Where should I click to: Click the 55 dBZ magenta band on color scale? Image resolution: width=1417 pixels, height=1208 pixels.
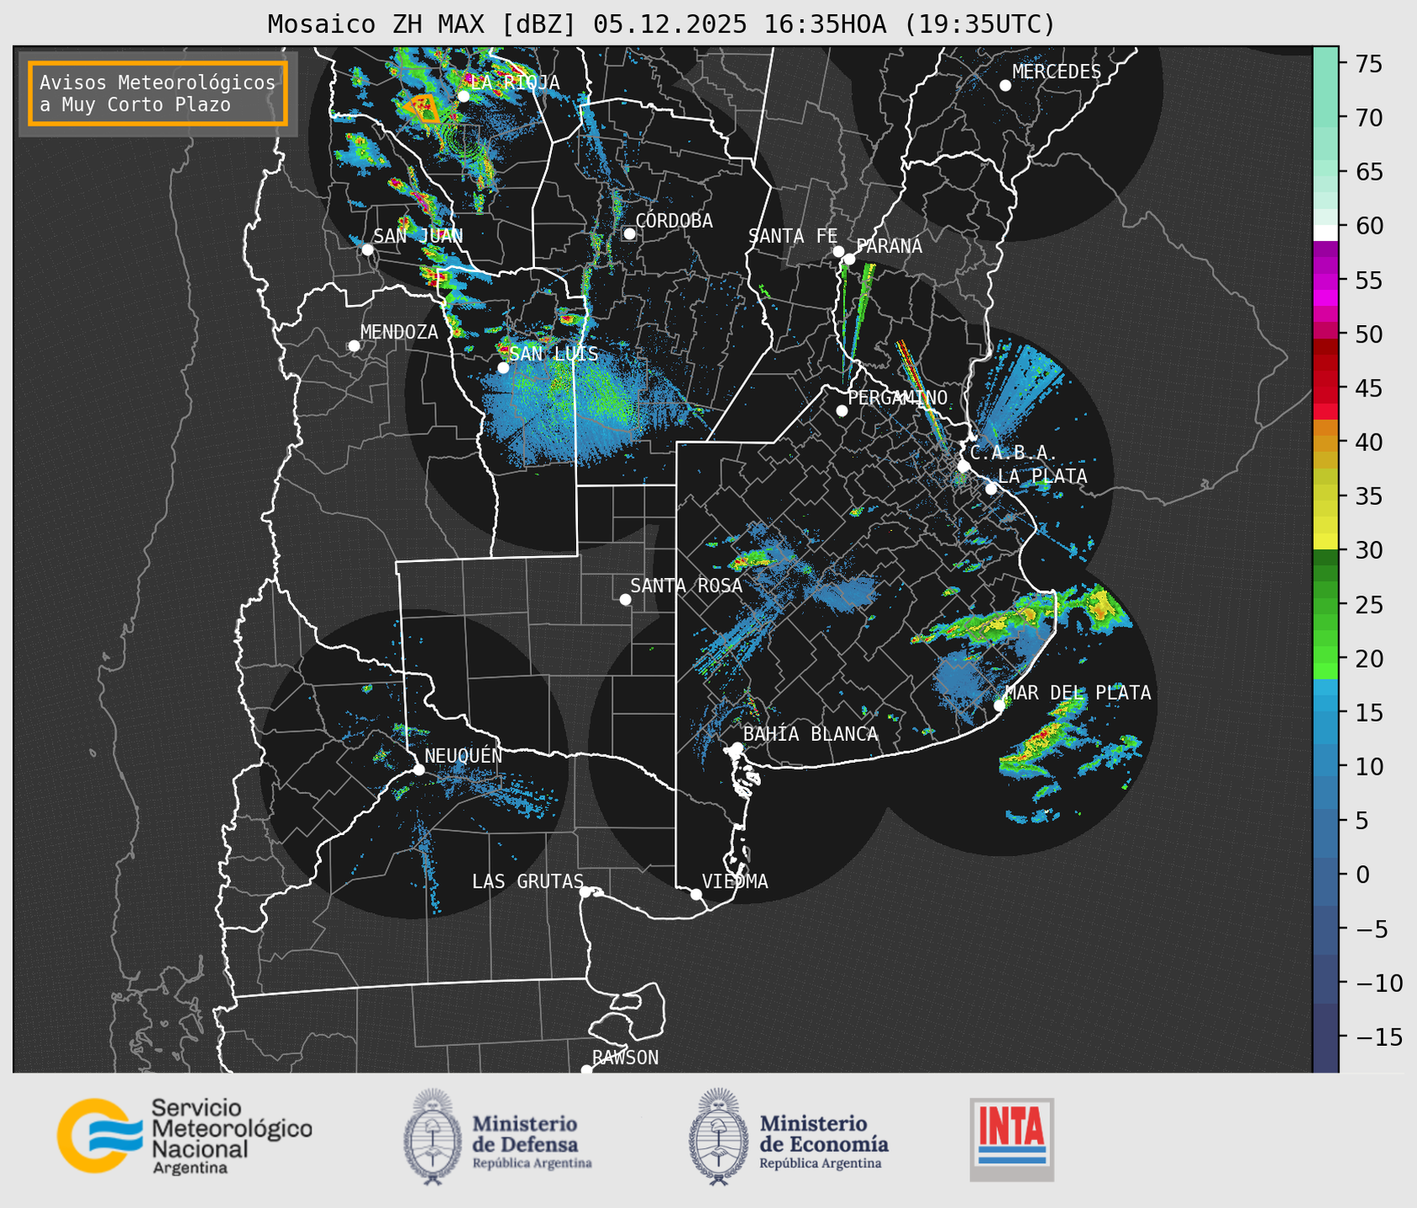(x=1325, y=281)
